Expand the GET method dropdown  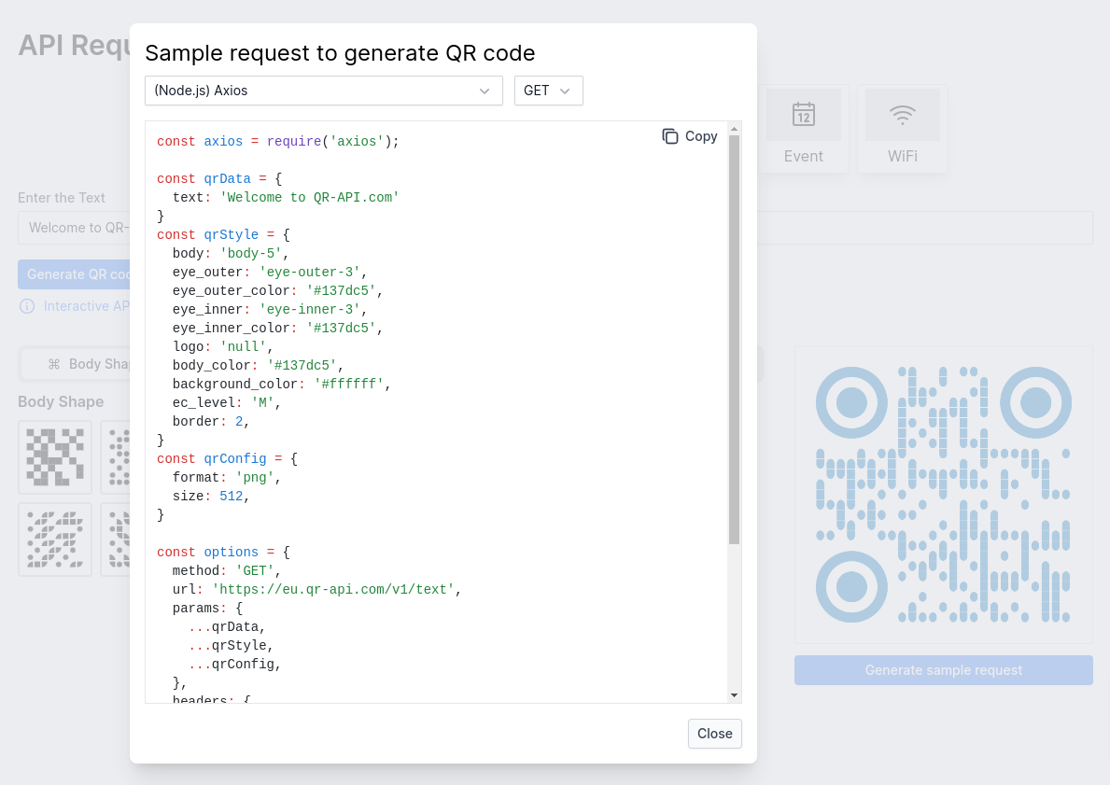[x=548, y=91]
